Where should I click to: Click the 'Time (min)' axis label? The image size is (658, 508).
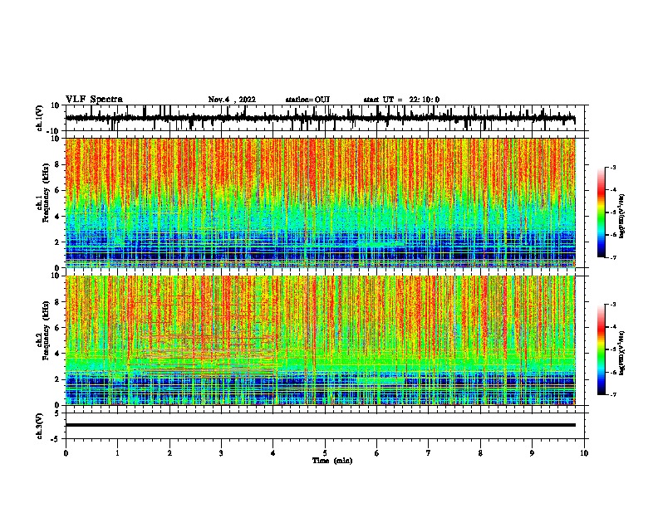332,461
